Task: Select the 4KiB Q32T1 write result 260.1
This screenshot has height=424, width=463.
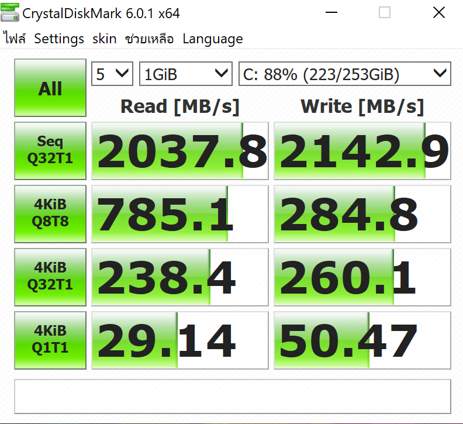Action: [362, 277]
